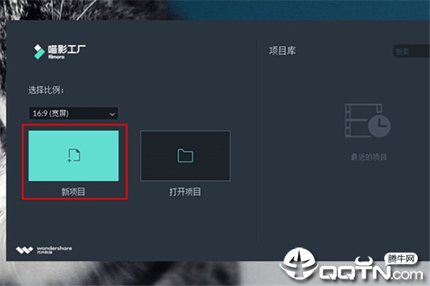Expand the aspect ratio chevron arrow
The height and width of the screenshot is (286, 430).
tap(113, 114)
